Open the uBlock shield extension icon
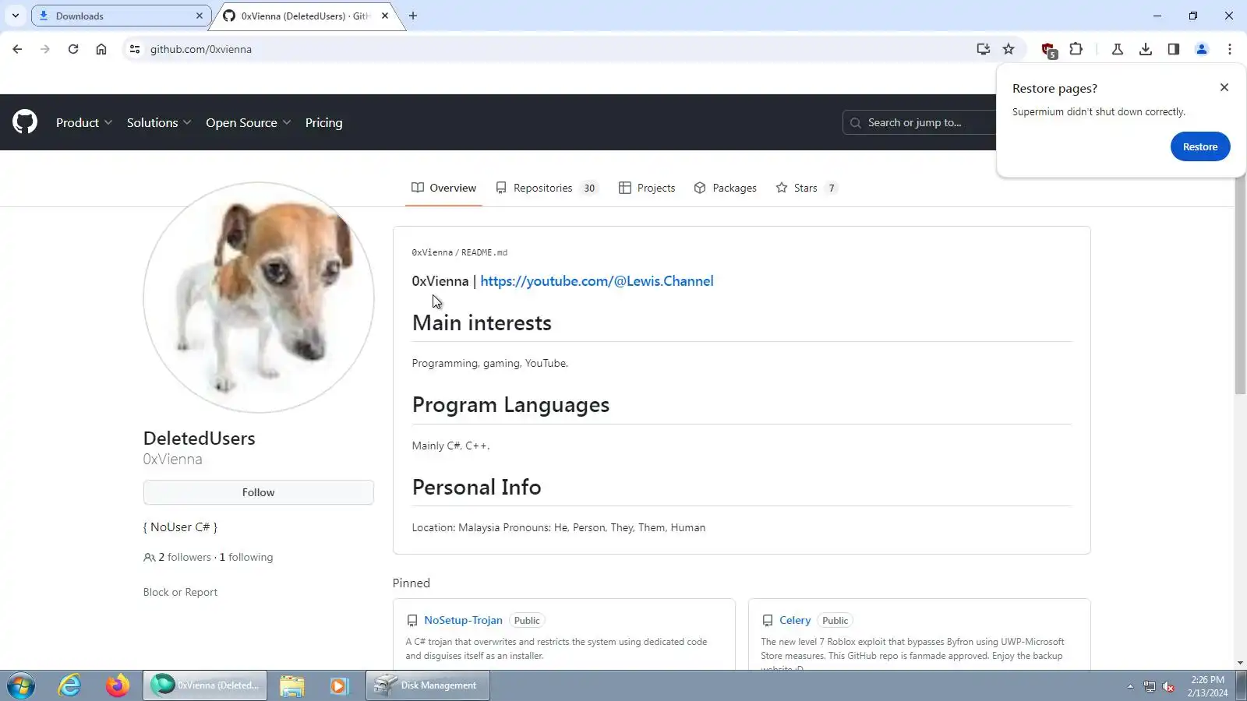Image resolution: width=1247 pixels, height=701 pixels. pyautogui.click(x=1049, y=50)
